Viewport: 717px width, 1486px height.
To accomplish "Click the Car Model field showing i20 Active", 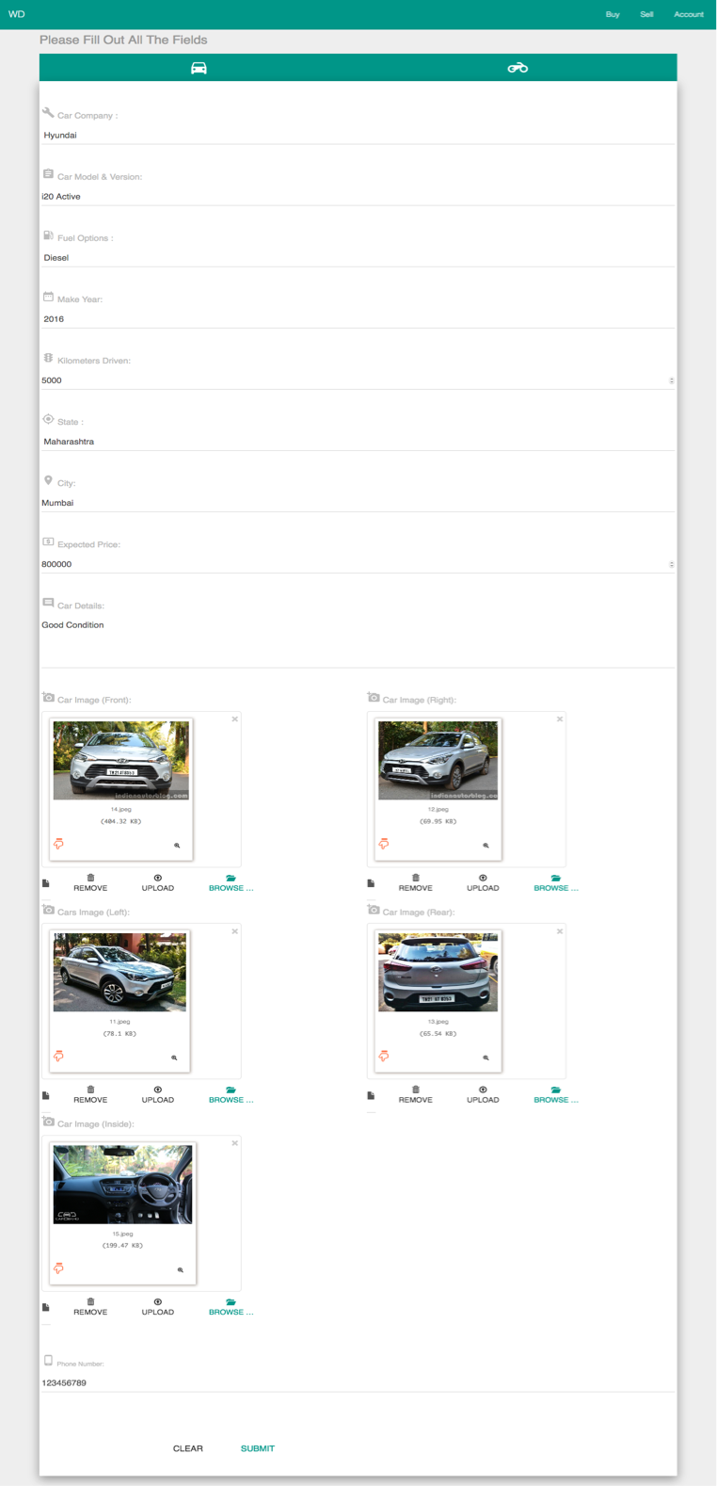I will [358, 196].
